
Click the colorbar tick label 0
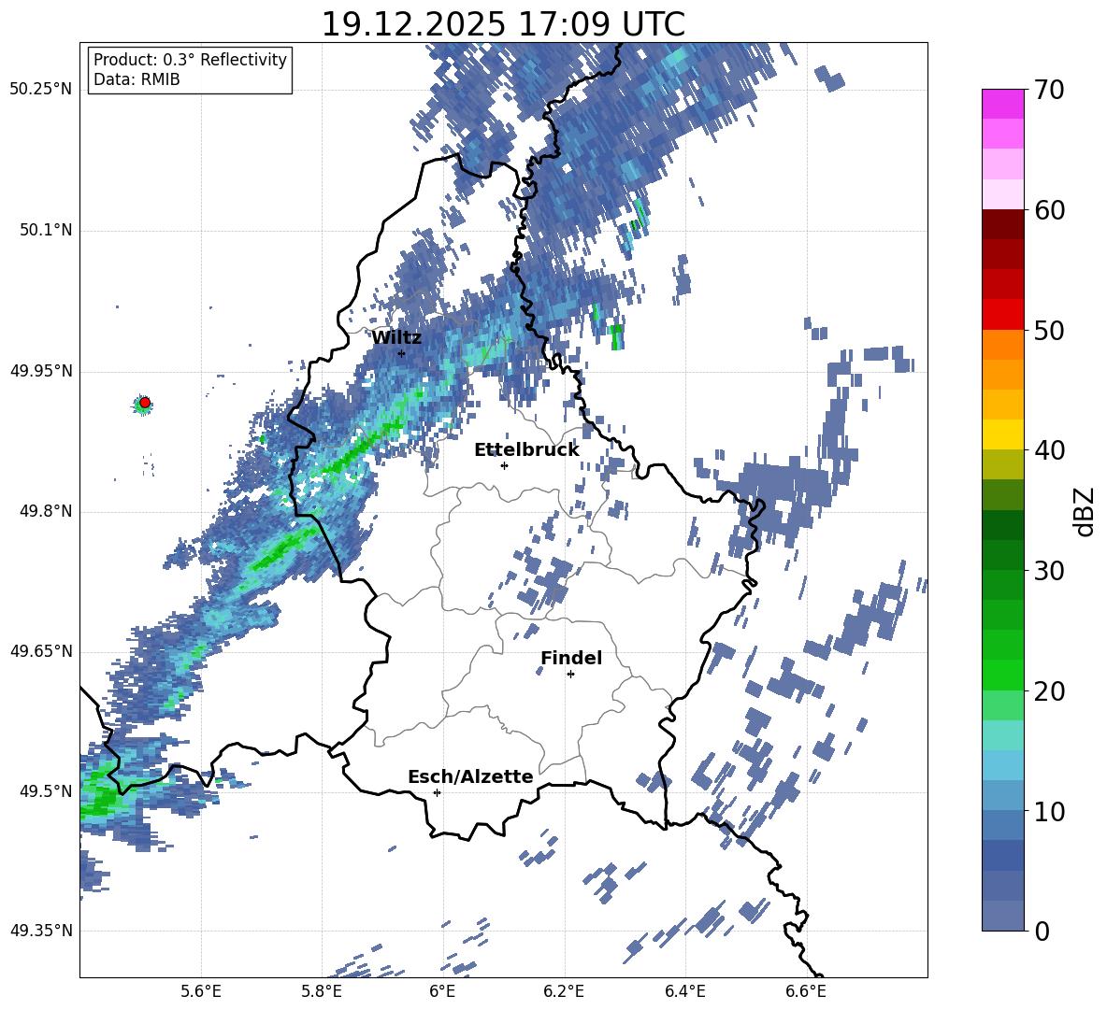click(x=1042, y=932)
